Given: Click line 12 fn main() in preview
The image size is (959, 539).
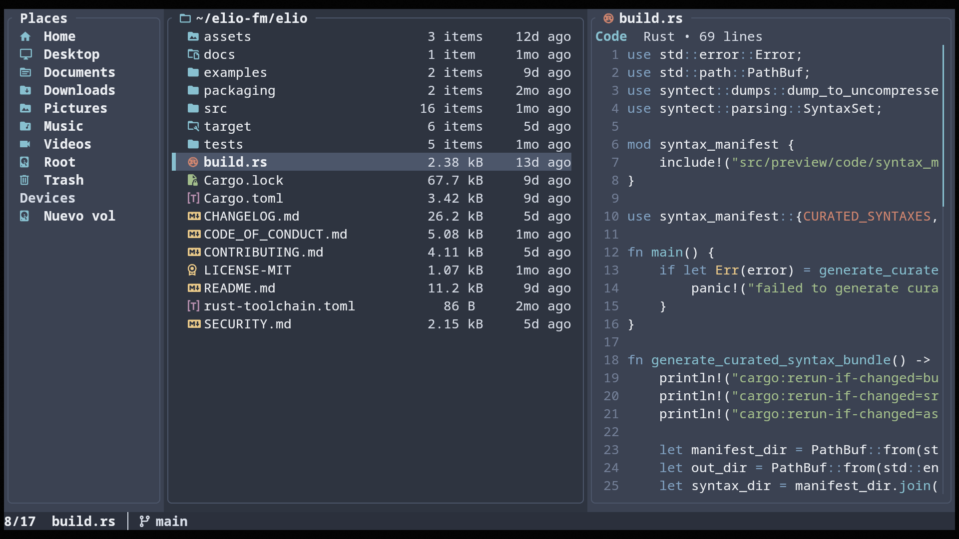Looking at the screenshot, I should pyautogui.click(x=671, y=252).
